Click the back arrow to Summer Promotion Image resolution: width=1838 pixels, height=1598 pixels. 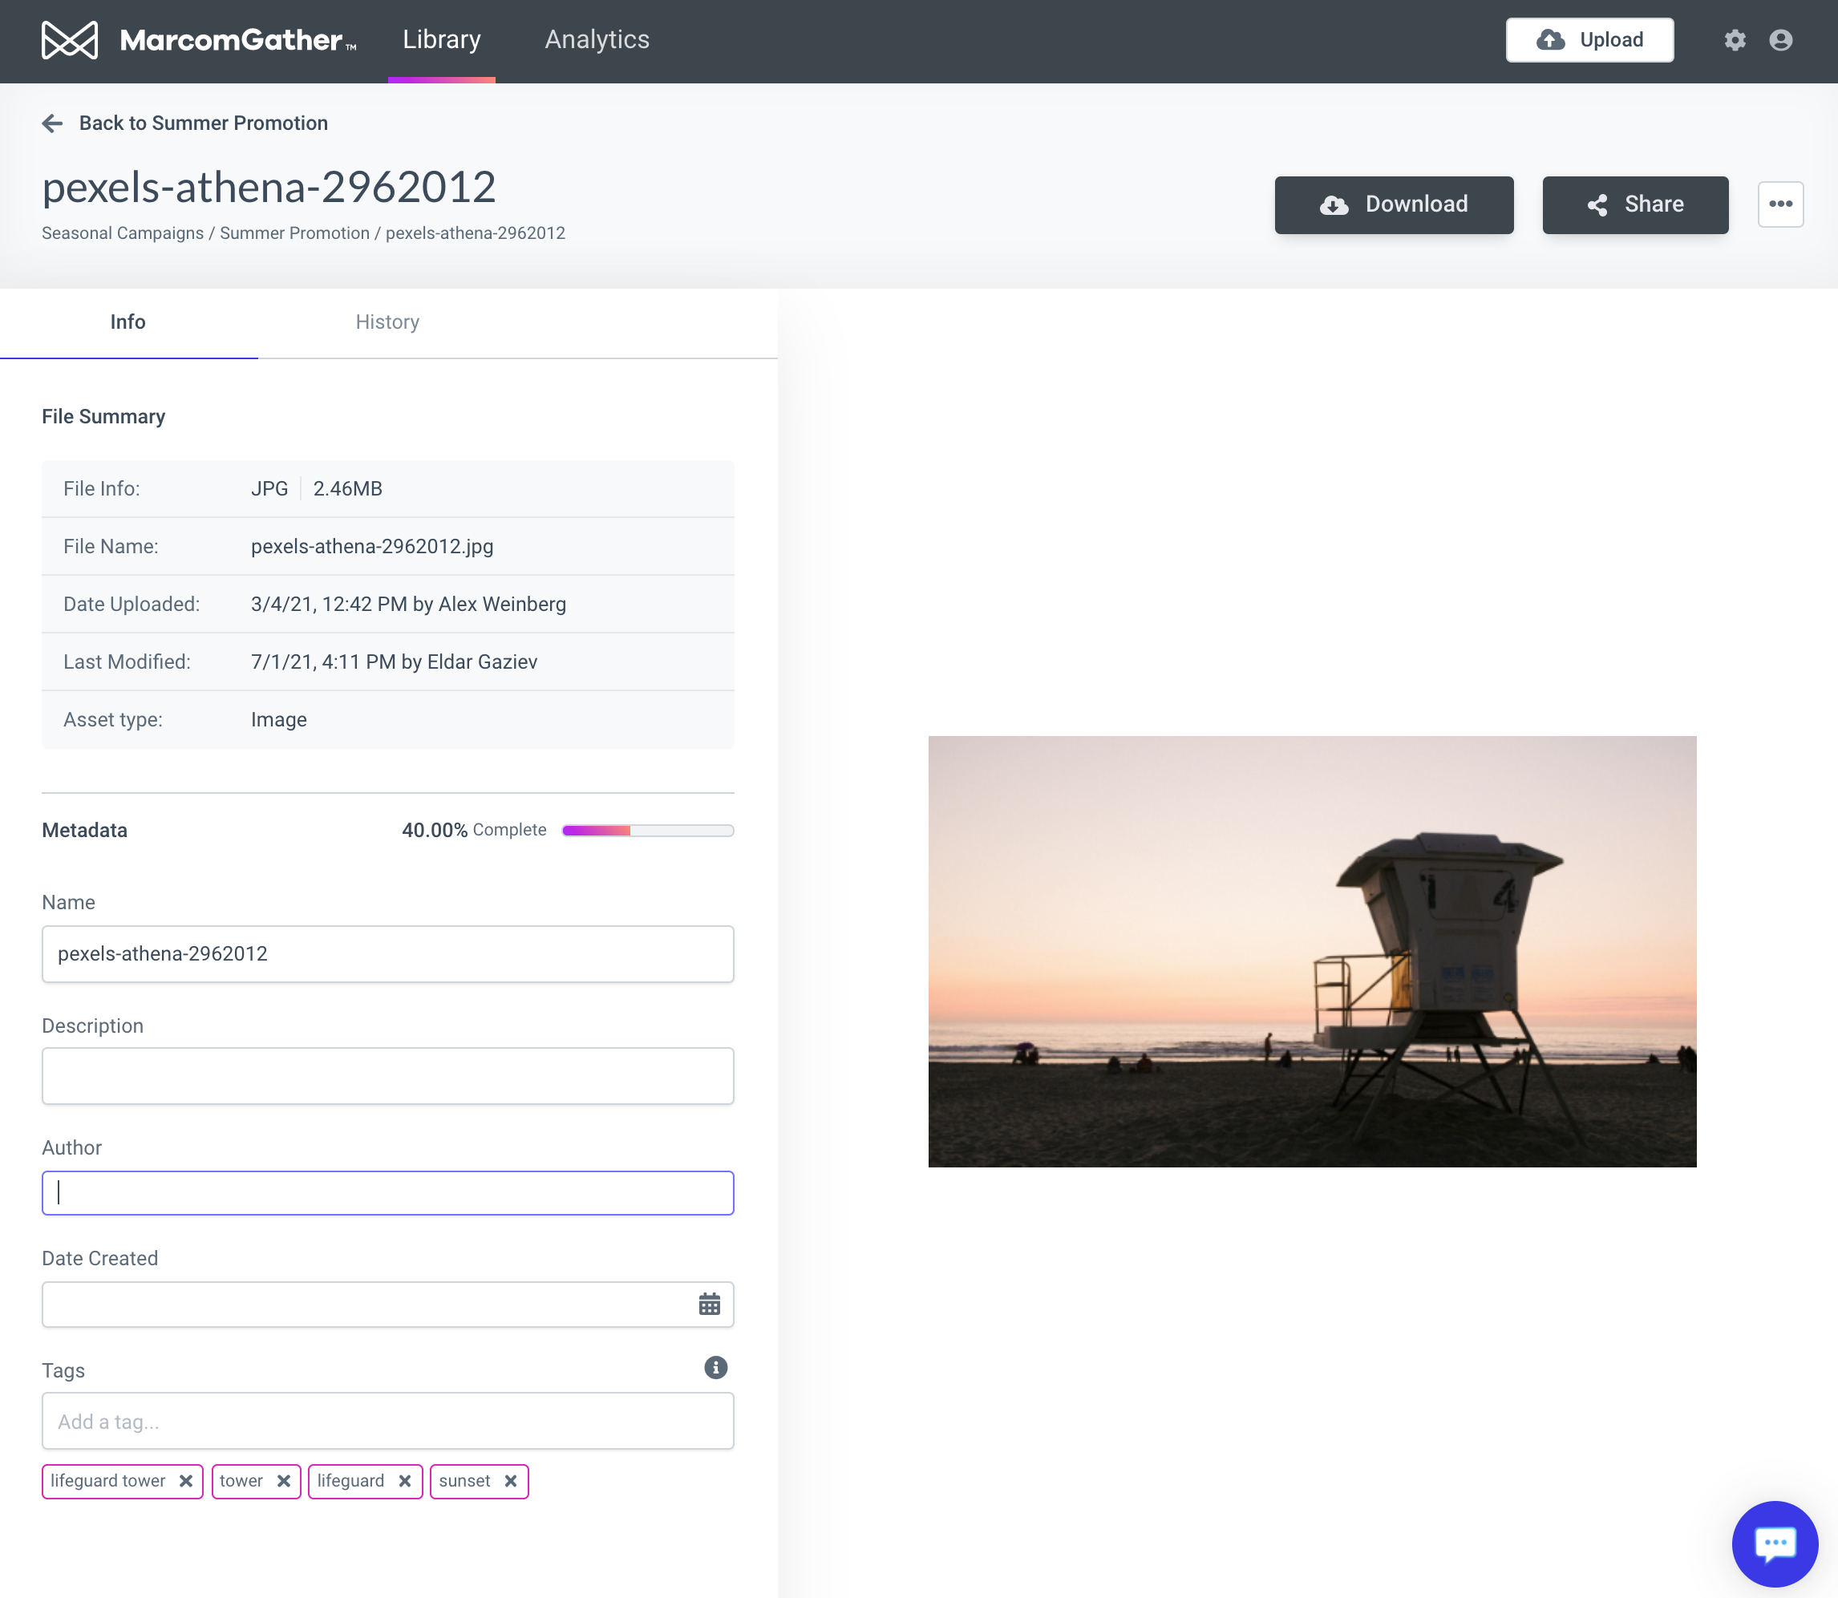pyautogui.click(x=53, y=123)
